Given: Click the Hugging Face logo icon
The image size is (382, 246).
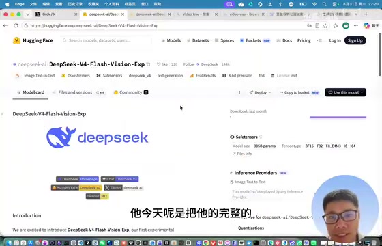Looking at the screenshot, I should pyautogui.click(x=16, y=40).
